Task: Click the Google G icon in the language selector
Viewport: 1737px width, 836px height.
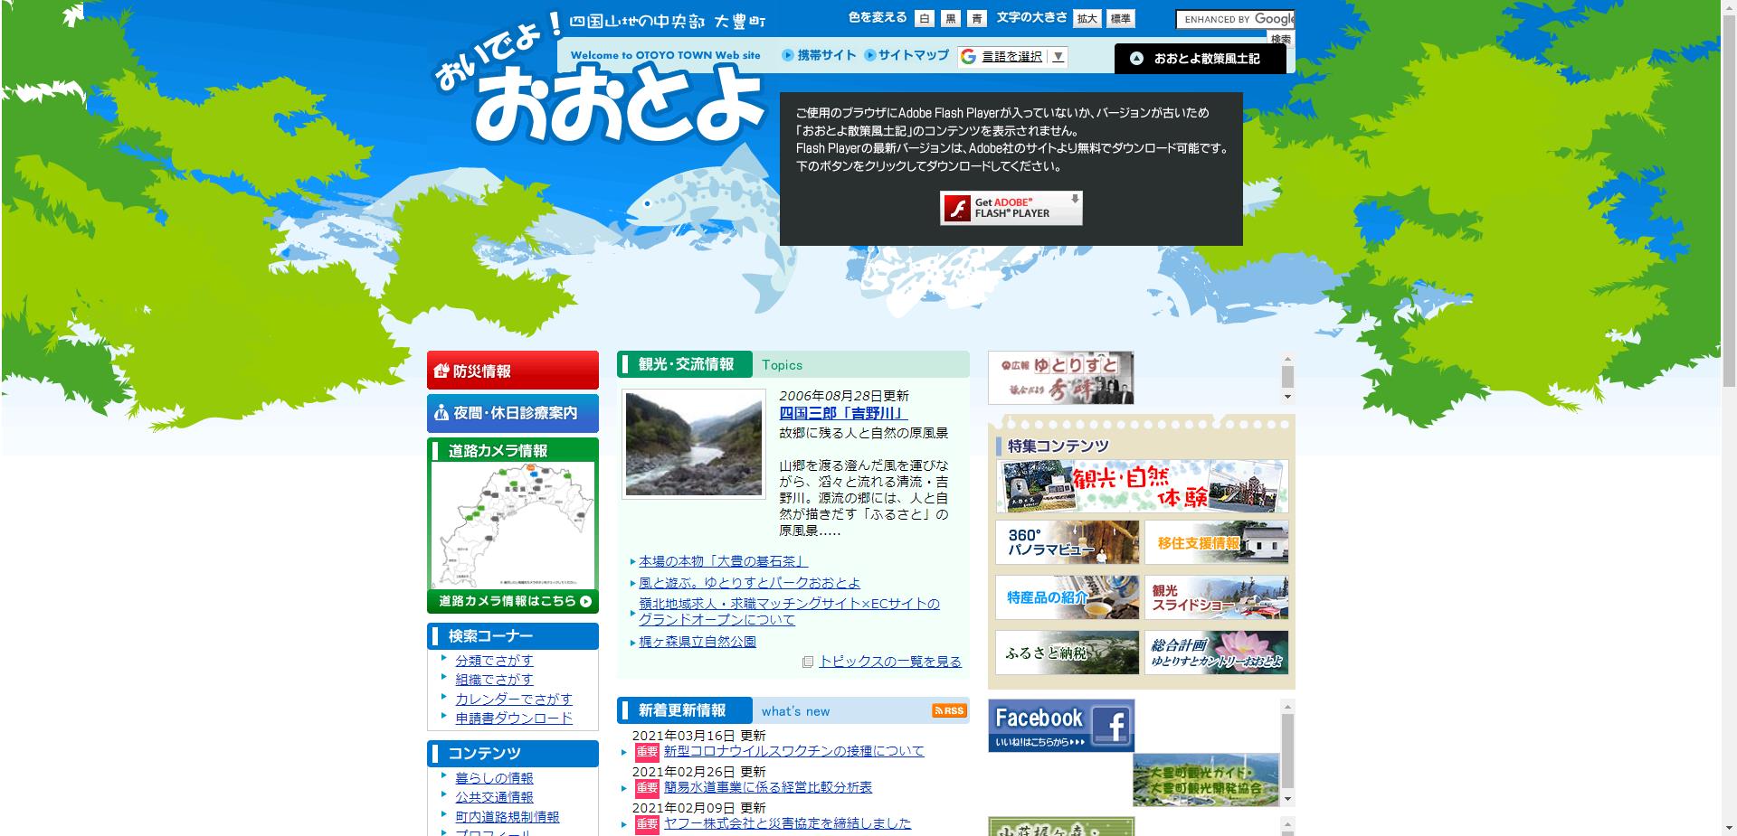Action: pyautogui.click(x=967, y=56)
